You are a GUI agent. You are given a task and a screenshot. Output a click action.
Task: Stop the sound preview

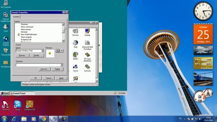point(62,50)
